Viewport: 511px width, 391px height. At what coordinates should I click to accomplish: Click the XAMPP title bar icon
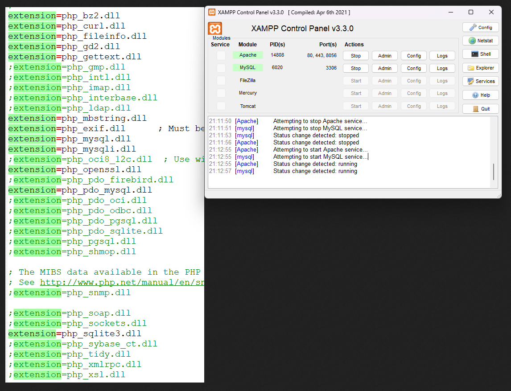[x=212, y=12]
